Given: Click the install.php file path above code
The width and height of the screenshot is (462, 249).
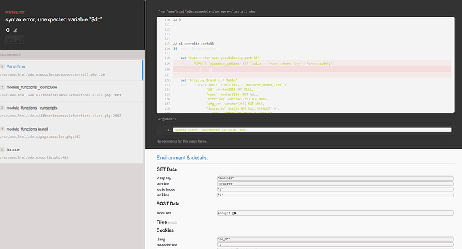Looking at the screenshot, I should coord(206,11).
